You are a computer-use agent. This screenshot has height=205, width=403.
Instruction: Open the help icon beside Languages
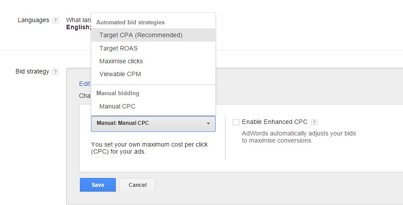tap(55, 20)
